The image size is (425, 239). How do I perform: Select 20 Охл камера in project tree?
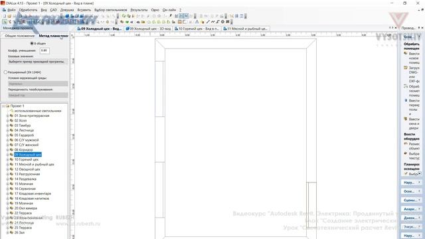(25, 208)
